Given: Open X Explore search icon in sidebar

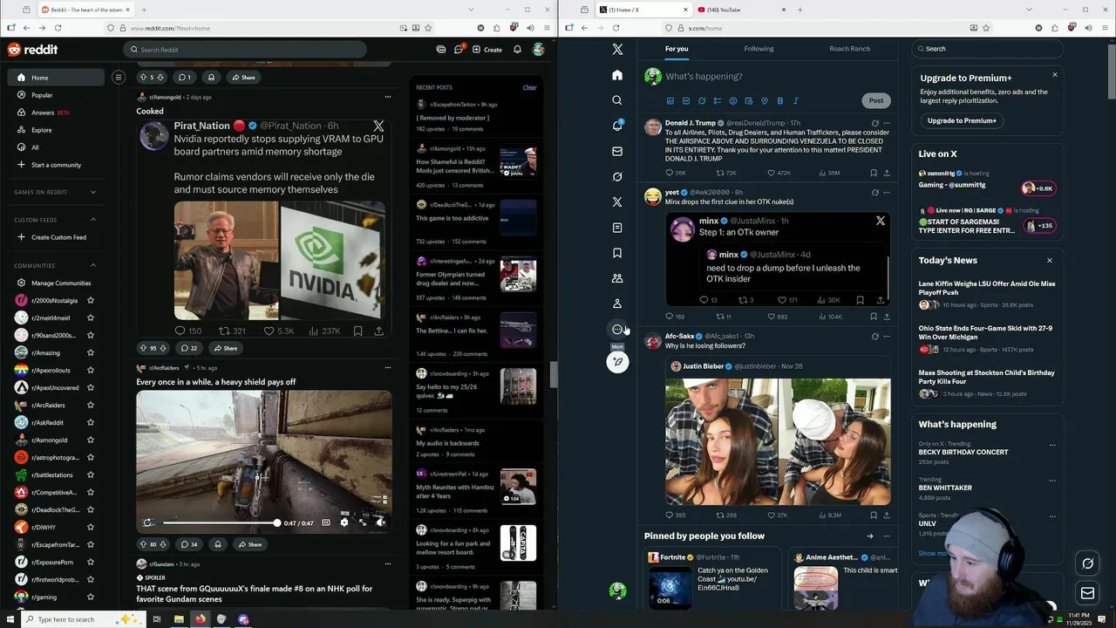Looking at the screenshot, I should 617,100.
